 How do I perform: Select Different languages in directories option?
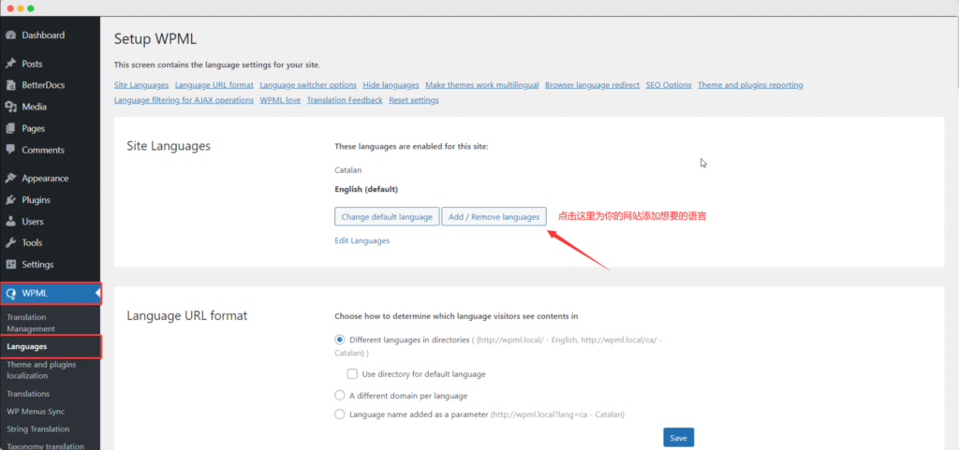[339, 340]
